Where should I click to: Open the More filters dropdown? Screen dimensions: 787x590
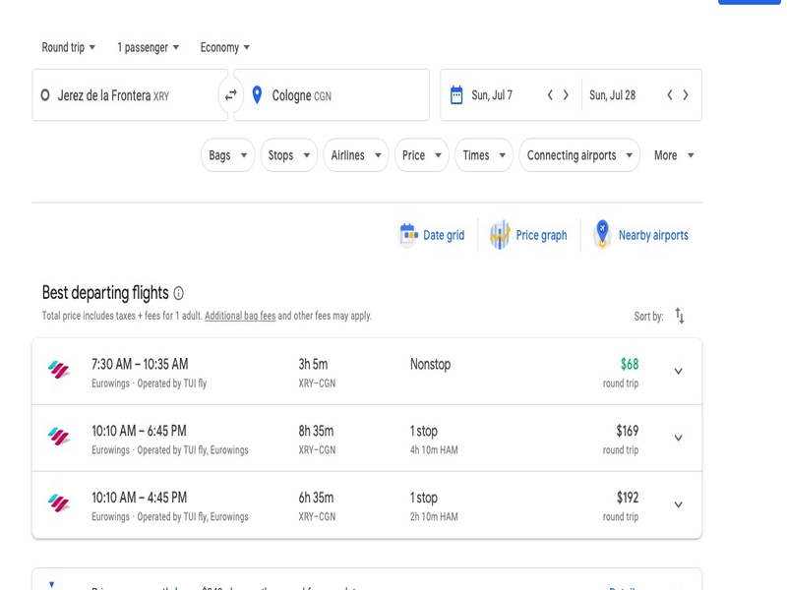point(674,155)
